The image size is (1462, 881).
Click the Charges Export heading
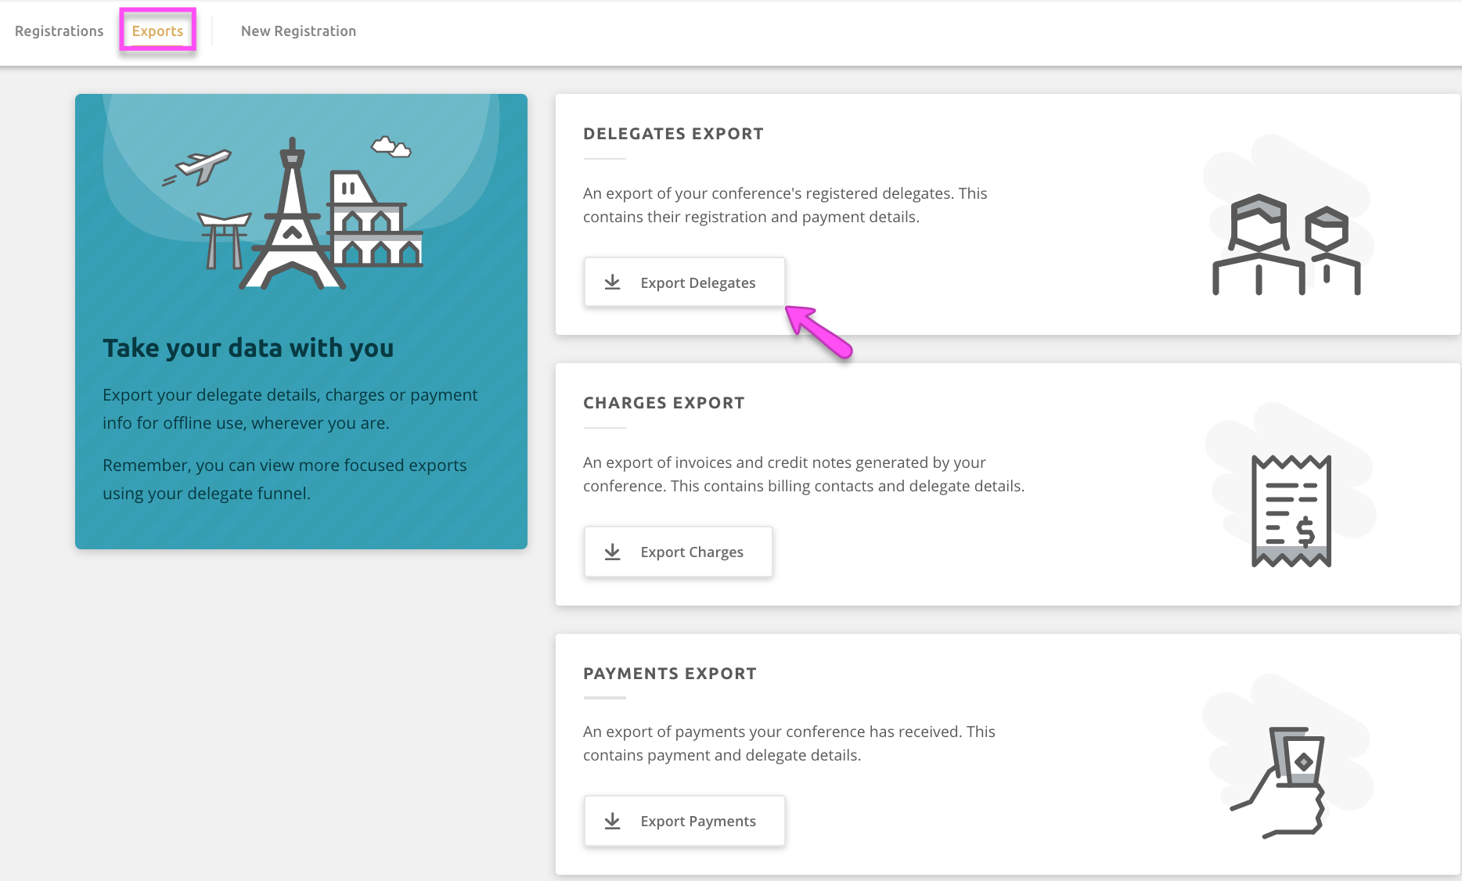coord(664,403)
